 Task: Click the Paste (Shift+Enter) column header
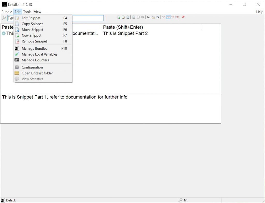click(152, 27)
